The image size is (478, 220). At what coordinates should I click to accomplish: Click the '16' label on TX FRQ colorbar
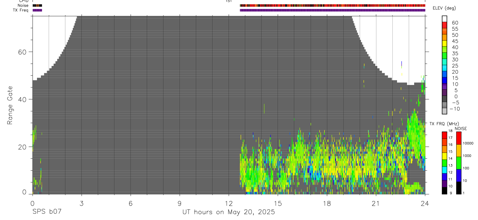[450, 145]
